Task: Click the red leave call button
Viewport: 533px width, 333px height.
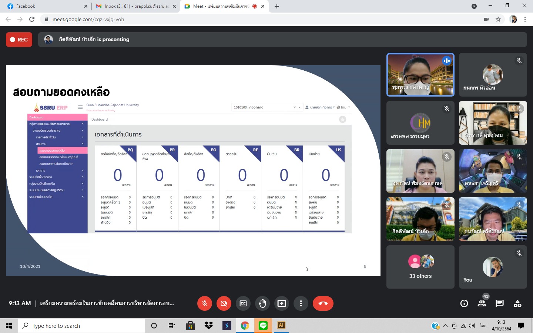Action: click(x=323, y=303)
